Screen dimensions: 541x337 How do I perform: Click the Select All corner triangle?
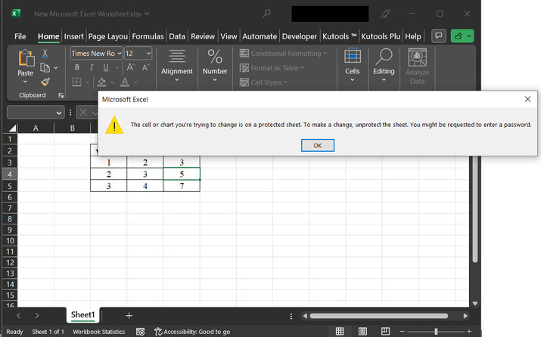pos(12,128)
